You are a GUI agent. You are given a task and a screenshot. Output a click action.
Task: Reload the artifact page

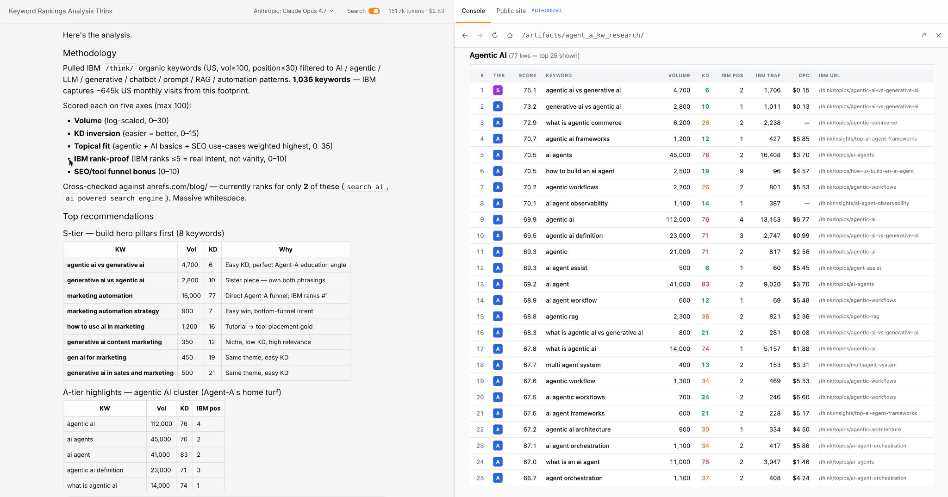[494, 35]
